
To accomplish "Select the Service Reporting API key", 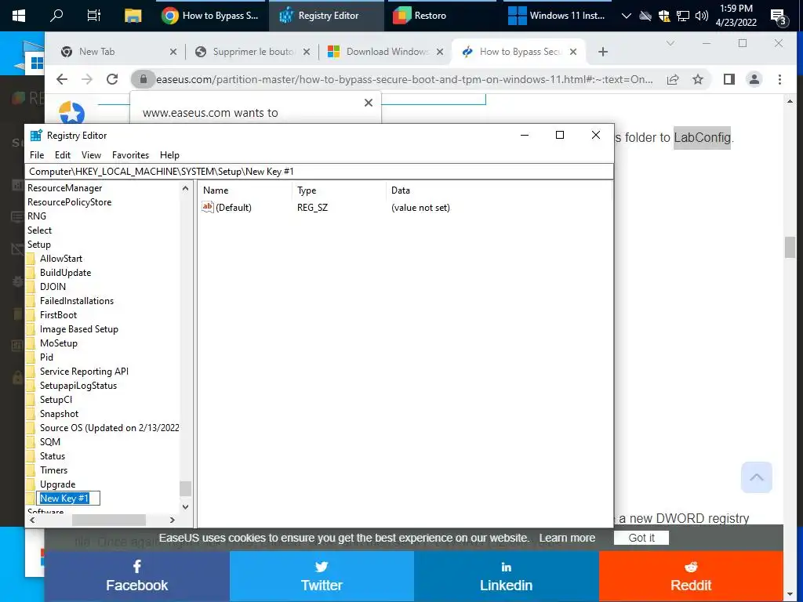I will pos(84,372).
